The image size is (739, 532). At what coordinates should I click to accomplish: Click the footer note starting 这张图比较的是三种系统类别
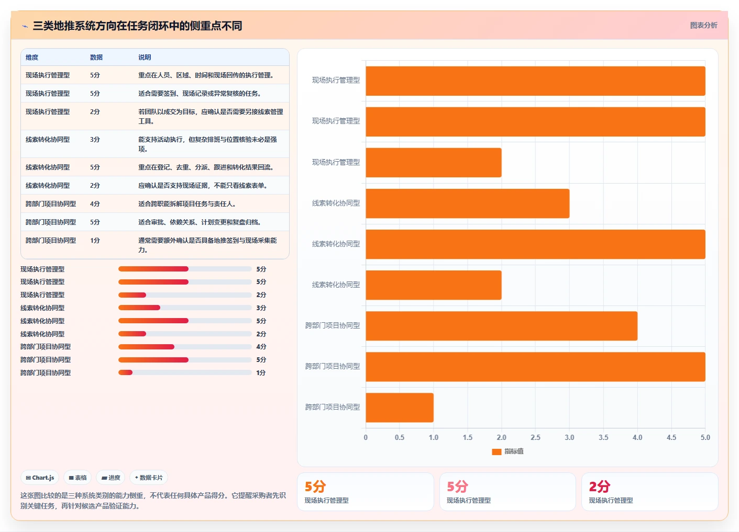click(x=153, y=501)
